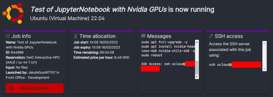This screenshot has height=97, width=273.
Task: Click SSH access scrollbar down arrow
Action: pyautogui.click(x=264, y=69)
